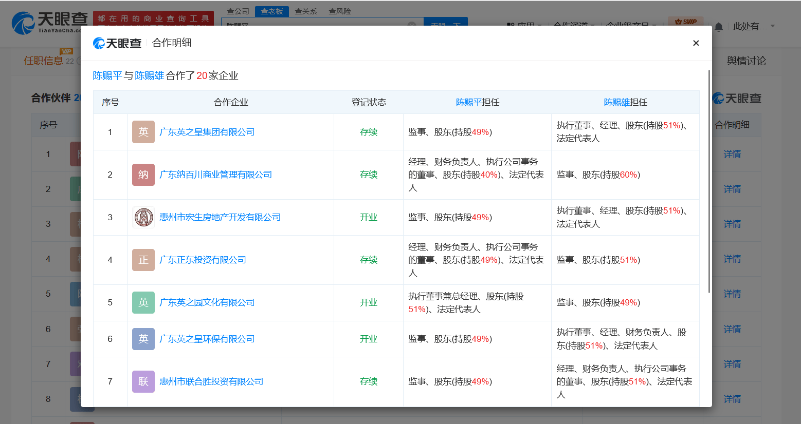
Task: Select the 查关系 search tab
Action: pyautogui.click(x=305, y=11)
